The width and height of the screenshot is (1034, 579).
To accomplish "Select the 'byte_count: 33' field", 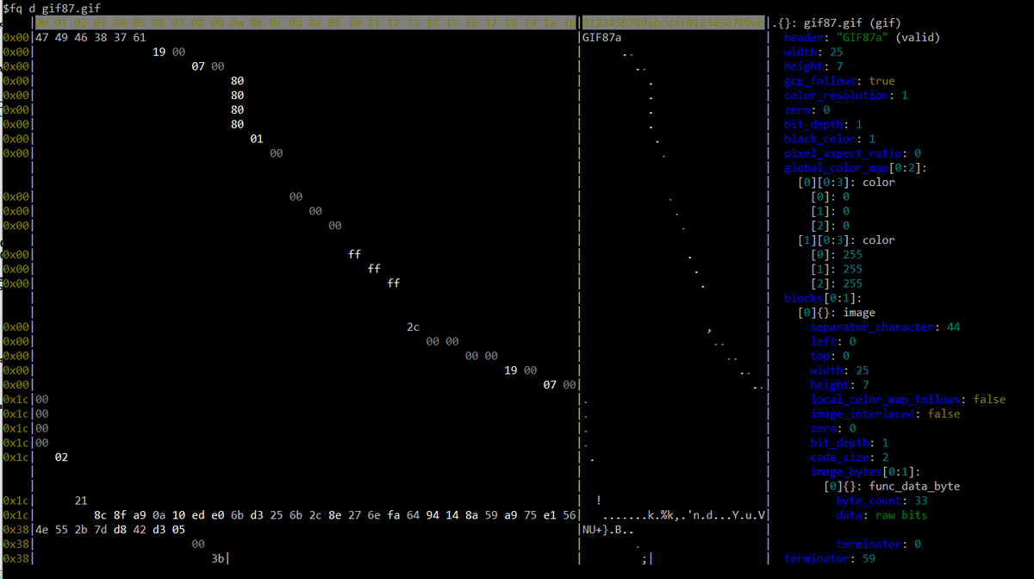I will pyautogui.click(x=881, y=501).
